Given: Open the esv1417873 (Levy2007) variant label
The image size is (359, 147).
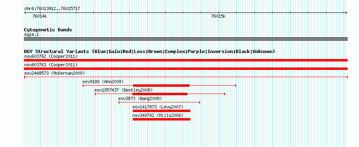Looking at the screenshot, I should tap(158, 107).
